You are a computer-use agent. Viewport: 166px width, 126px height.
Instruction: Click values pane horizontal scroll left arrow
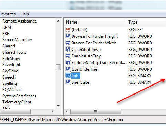[x=67, y=111]
